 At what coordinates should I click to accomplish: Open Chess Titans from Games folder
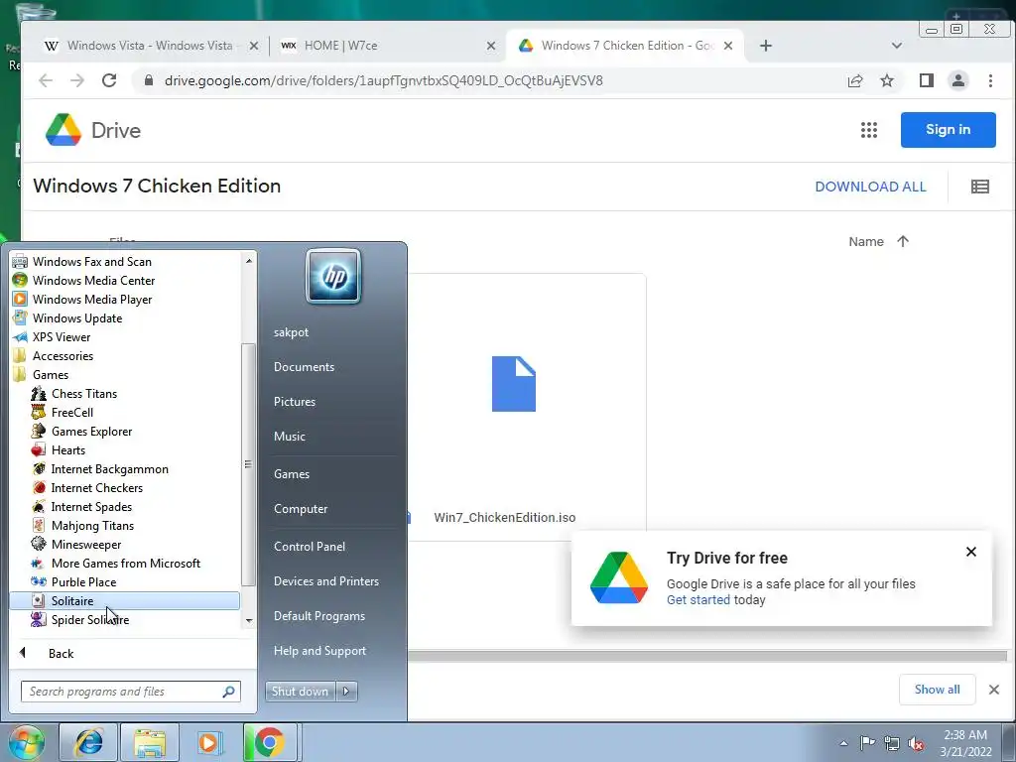(x=84, y=393)
